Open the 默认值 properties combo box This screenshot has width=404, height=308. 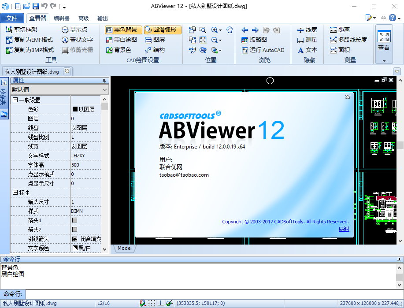click(x=59, y=90)
